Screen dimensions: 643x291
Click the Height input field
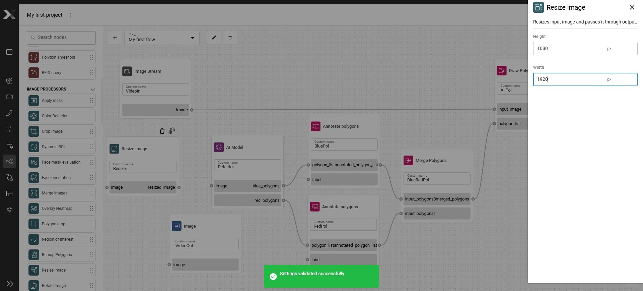click(585, 49)
